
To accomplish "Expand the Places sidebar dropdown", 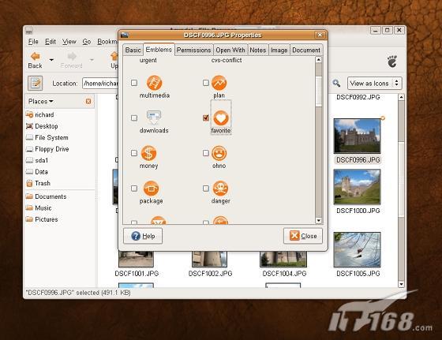I will [41, 101].
